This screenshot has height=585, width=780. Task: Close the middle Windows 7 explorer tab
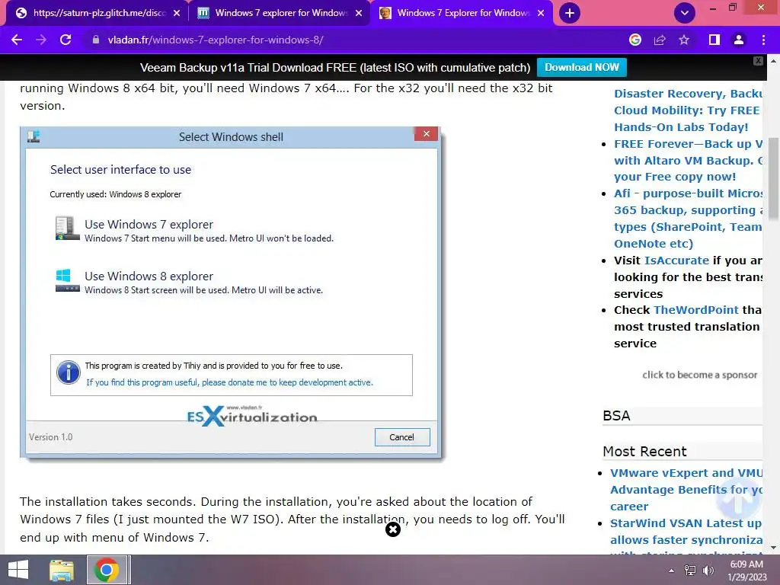coord(359,13)
